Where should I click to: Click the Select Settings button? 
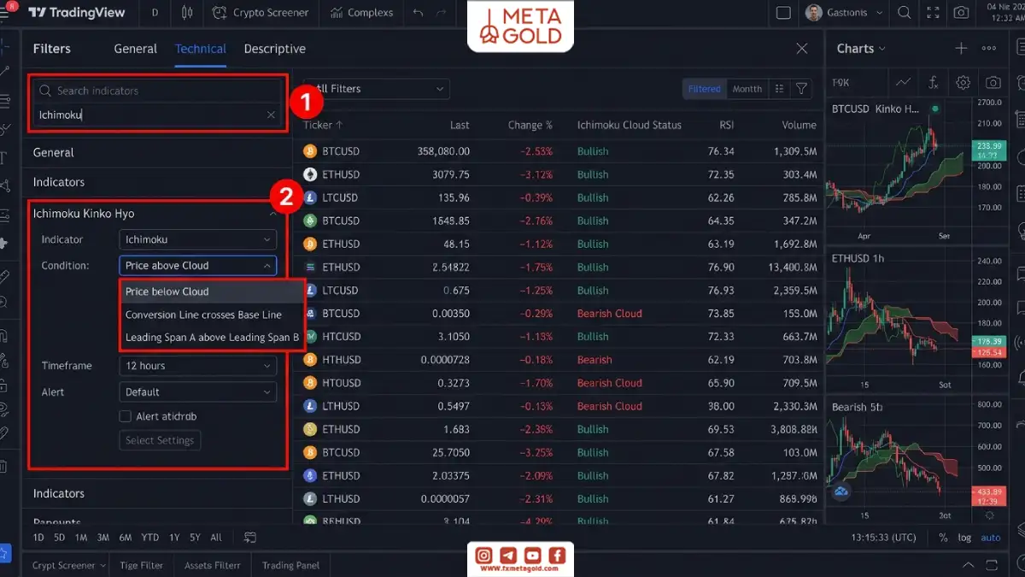(160, 441)
